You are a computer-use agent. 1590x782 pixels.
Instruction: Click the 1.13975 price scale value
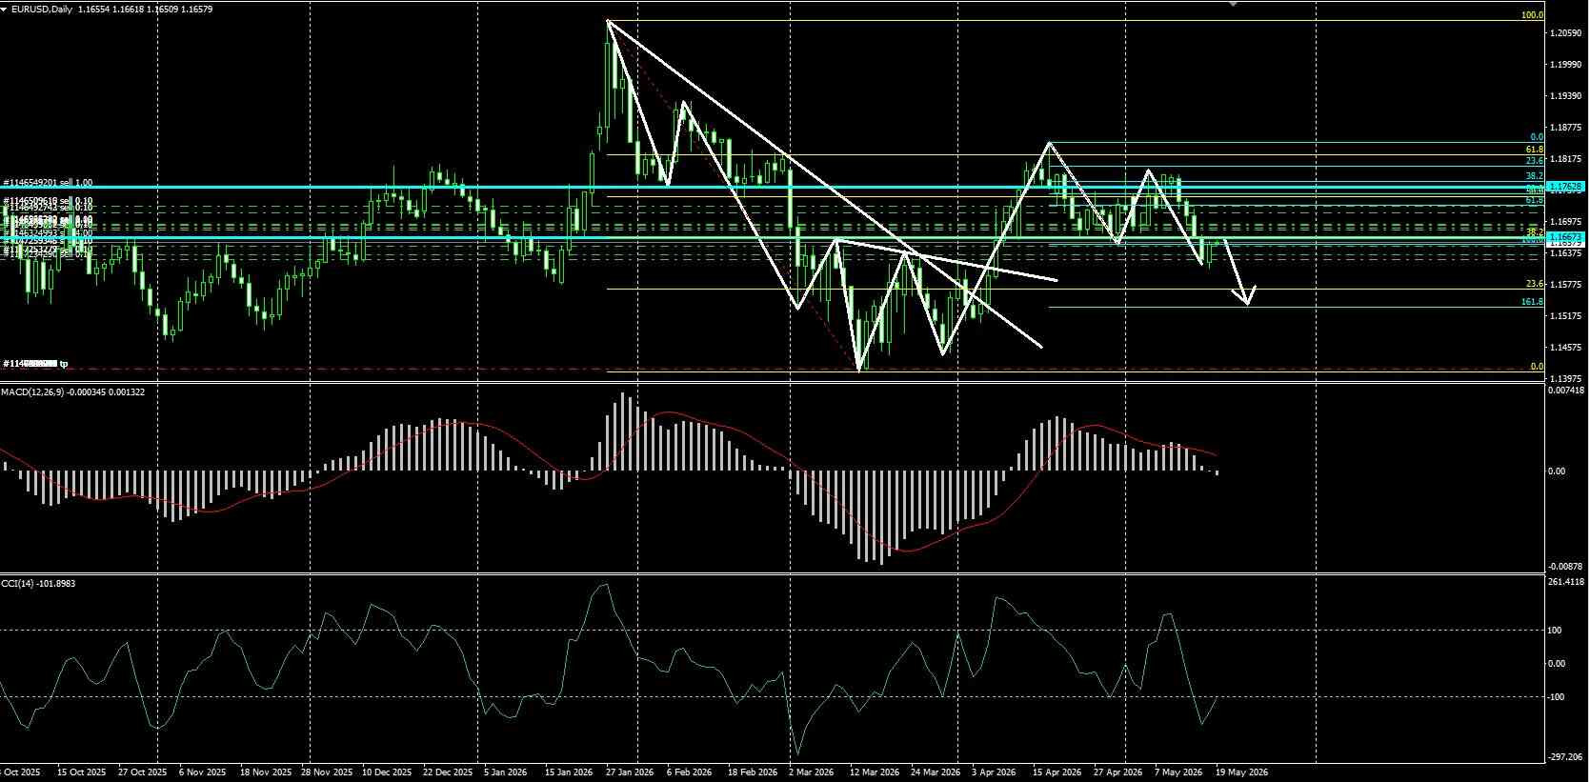pyautogui.click(x=1566, y=379)
